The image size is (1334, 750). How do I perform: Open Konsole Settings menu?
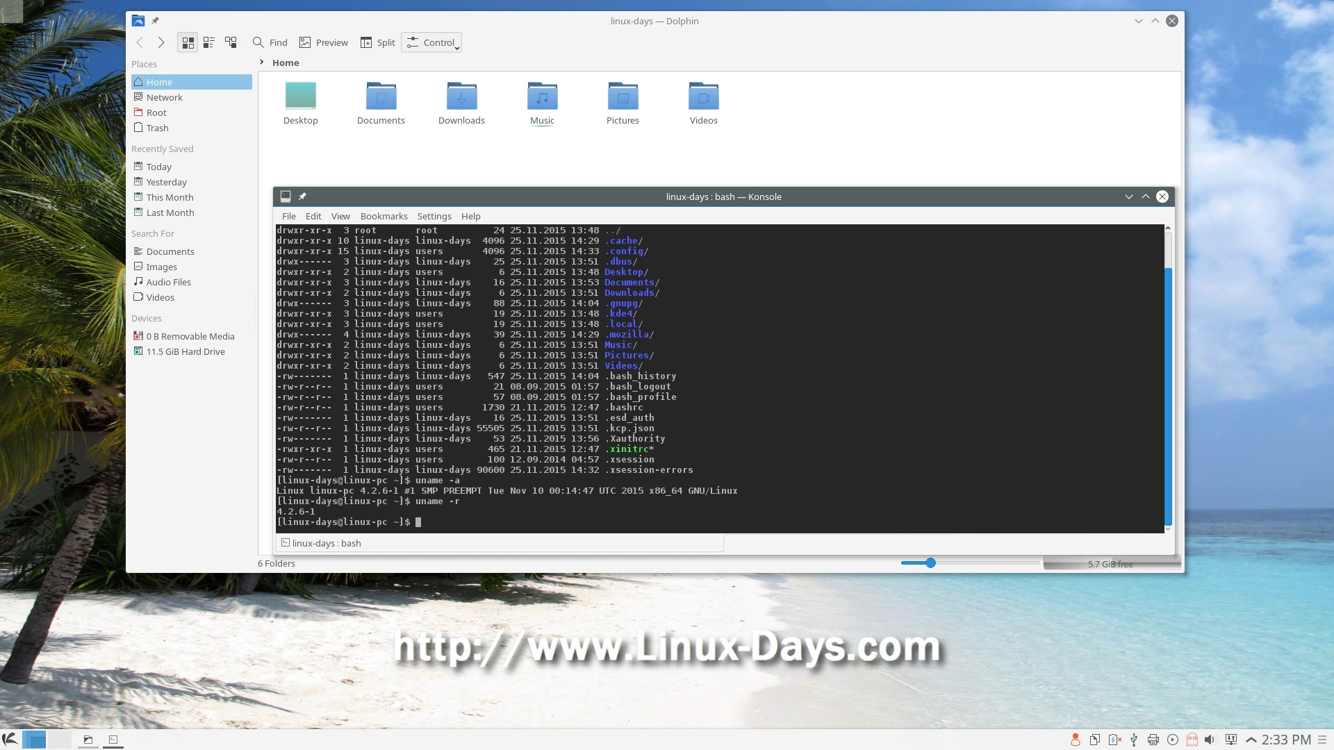coord(434,216)
